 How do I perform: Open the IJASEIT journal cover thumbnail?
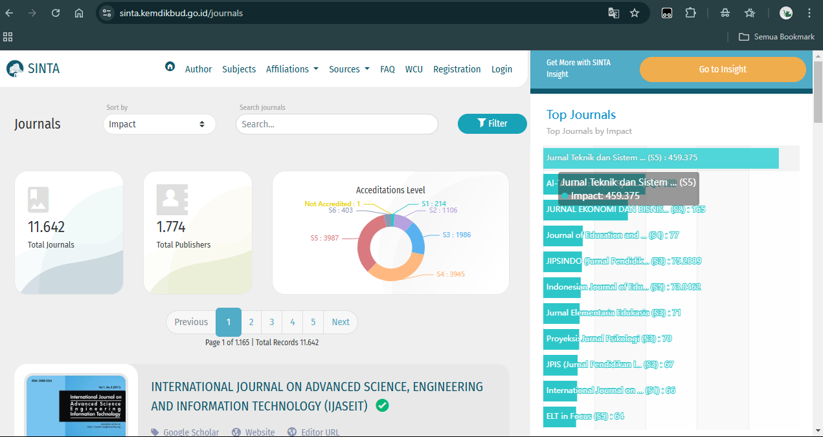[76, 404]
